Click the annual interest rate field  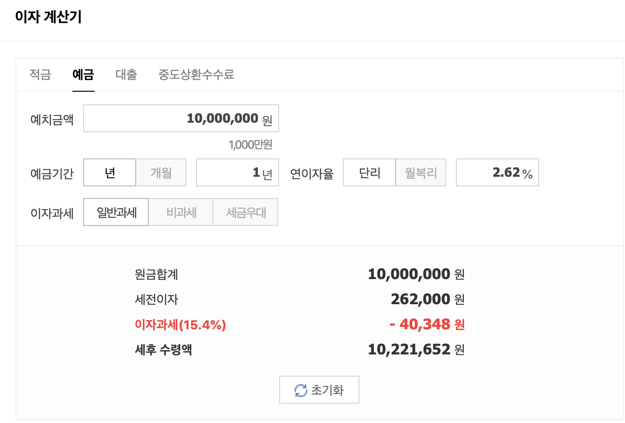click(497, 172)
